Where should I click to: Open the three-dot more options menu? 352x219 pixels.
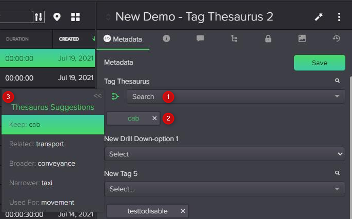pos(339,17)
